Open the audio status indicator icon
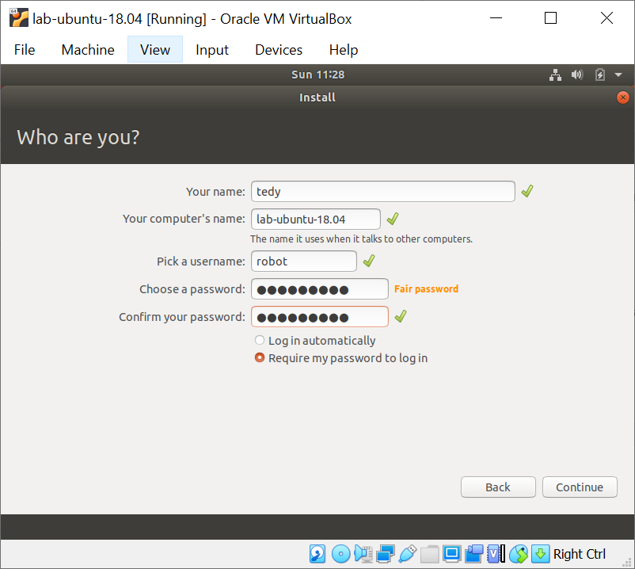 pyautogui.click(x=363, y=554)
